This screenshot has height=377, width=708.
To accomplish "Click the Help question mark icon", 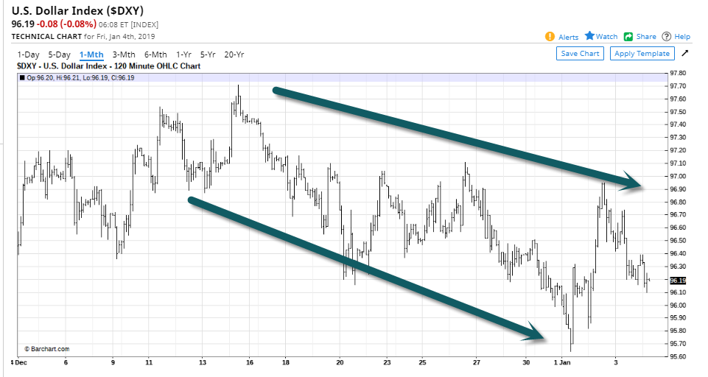I will [666, 37].
